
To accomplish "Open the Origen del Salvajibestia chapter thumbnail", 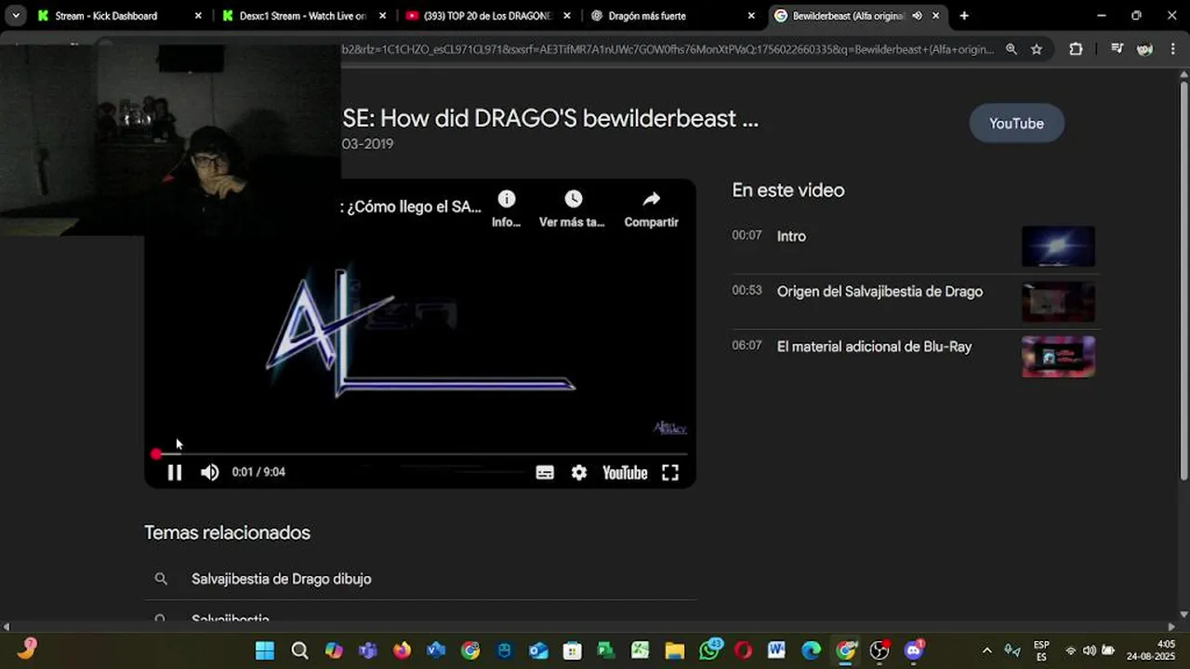I will pos(1058,302).
